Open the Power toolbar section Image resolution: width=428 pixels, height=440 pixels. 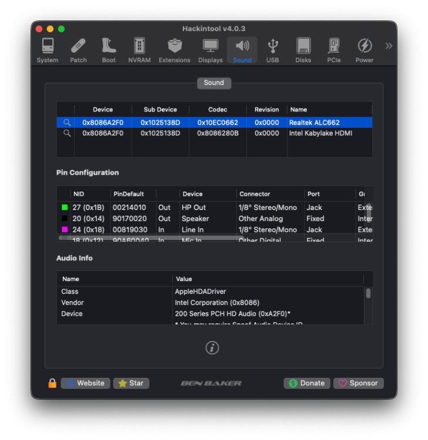point(365,50)
